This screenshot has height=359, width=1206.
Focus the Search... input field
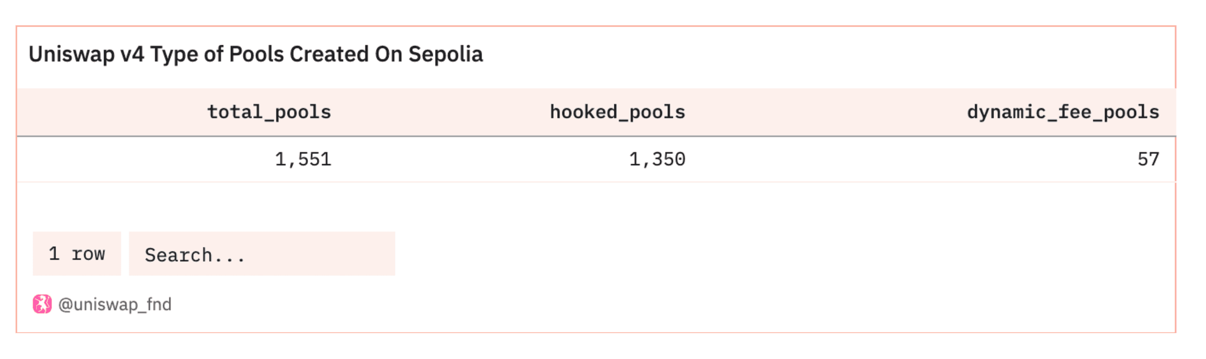click(261, 254)
